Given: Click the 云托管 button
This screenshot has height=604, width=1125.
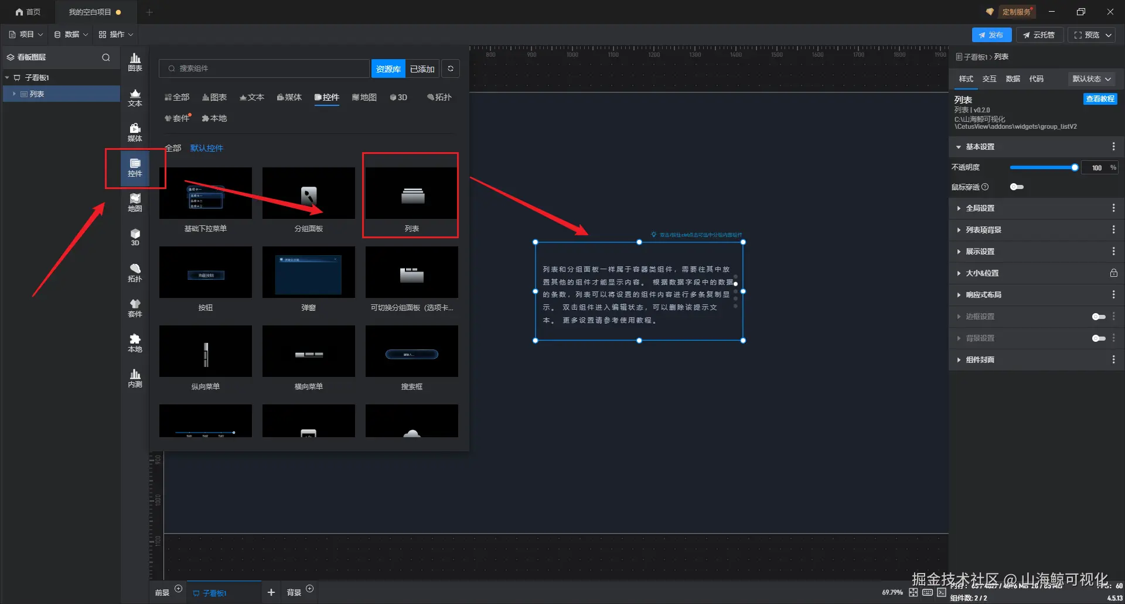Looking at the screenshot, I should 1039,35.
